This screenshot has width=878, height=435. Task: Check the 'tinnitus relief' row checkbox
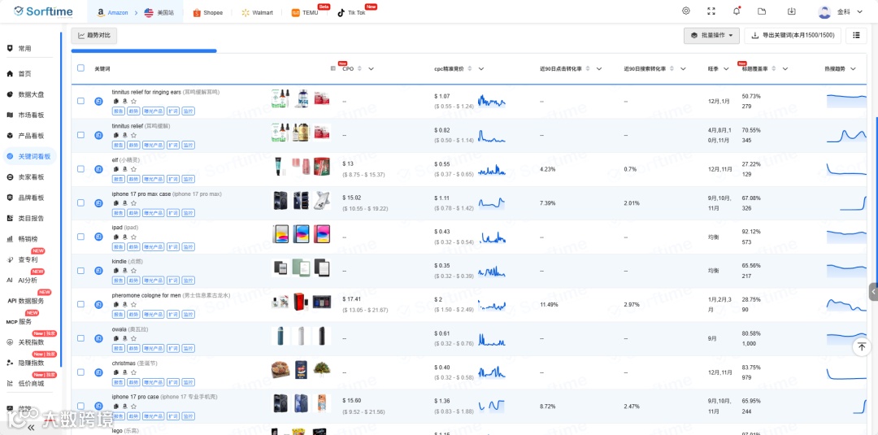coord(80,135)
